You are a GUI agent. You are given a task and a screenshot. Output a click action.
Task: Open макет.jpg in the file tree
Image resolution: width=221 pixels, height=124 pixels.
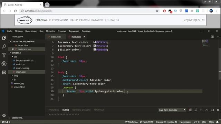click(x=19, y=83)
